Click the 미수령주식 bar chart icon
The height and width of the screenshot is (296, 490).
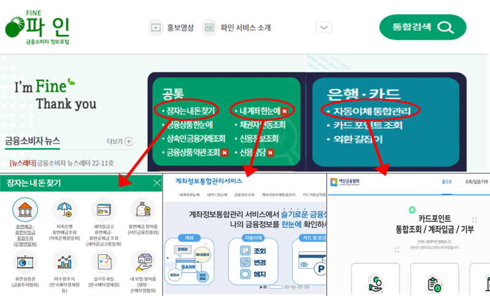point(64,262)
